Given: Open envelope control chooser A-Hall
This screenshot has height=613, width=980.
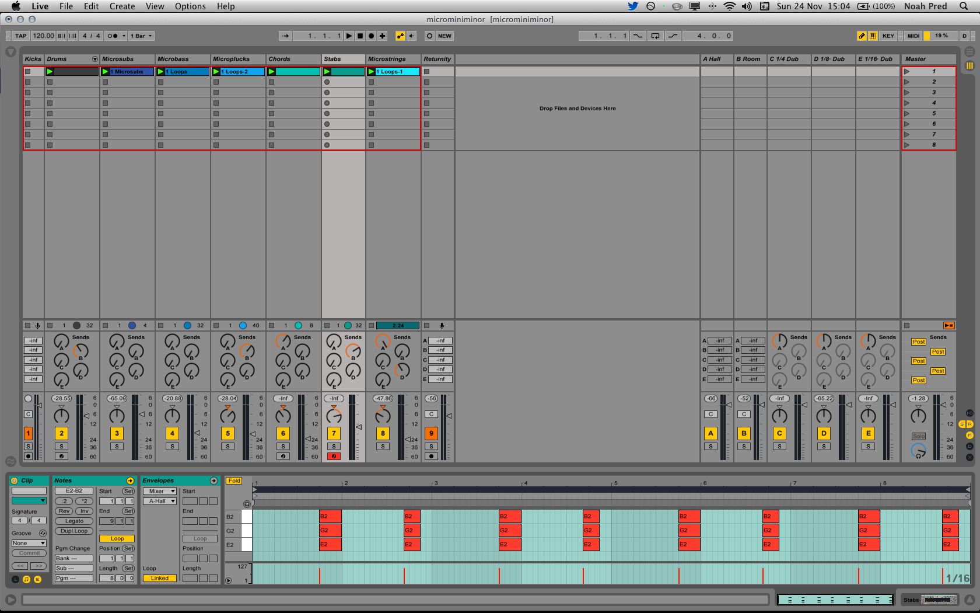Looking at the screenshot, I should point(159,501).
